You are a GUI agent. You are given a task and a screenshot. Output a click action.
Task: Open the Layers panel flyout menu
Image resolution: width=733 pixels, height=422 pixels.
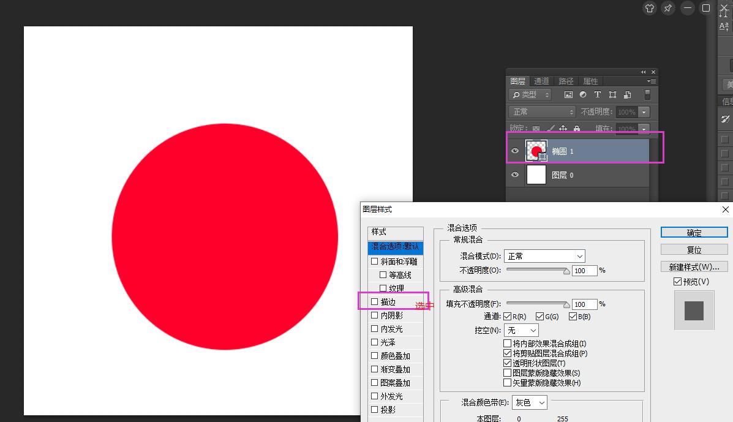651,81
